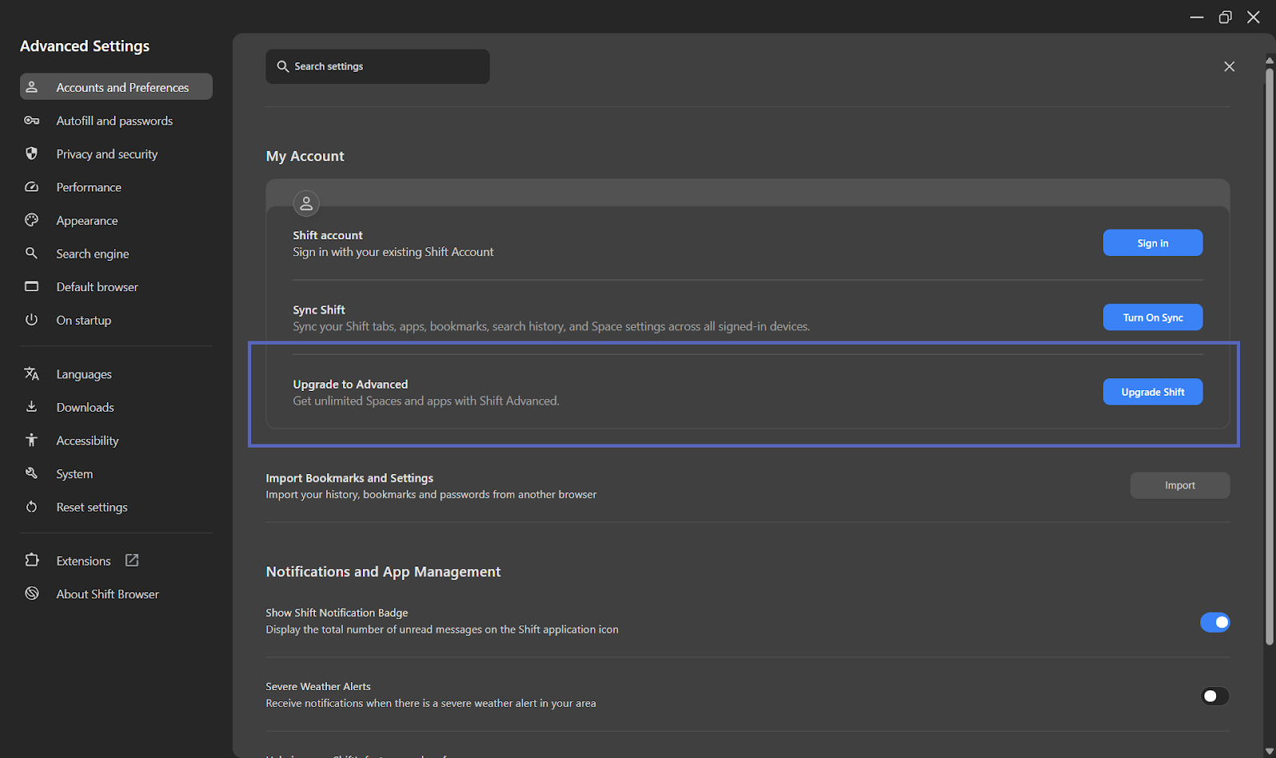Select Downloads in the sidebar
The image size is (1276, 758).
point(116,407)
